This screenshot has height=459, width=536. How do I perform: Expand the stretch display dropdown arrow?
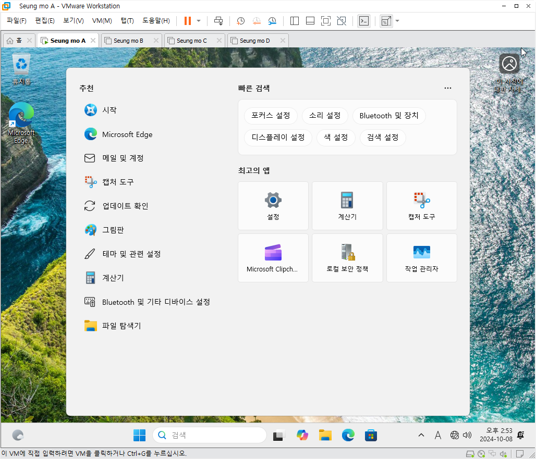tap(397, 21)
